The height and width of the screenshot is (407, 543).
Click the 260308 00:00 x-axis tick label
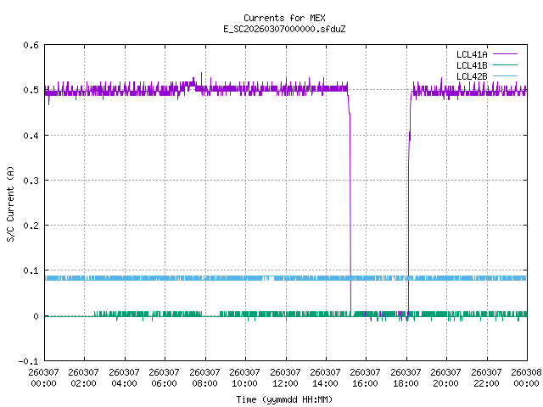526,377
